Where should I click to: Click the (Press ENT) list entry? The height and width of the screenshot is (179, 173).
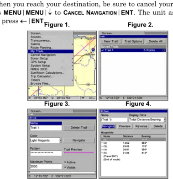(110, 156)
